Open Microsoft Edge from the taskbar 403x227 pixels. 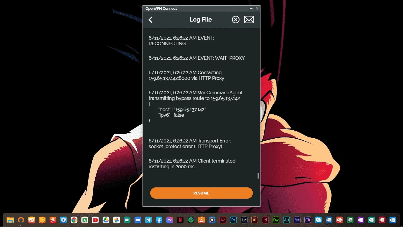point(63,220)
